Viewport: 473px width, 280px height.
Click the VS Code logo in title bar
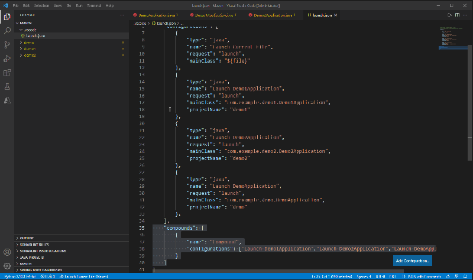click(x=5, y=5)
